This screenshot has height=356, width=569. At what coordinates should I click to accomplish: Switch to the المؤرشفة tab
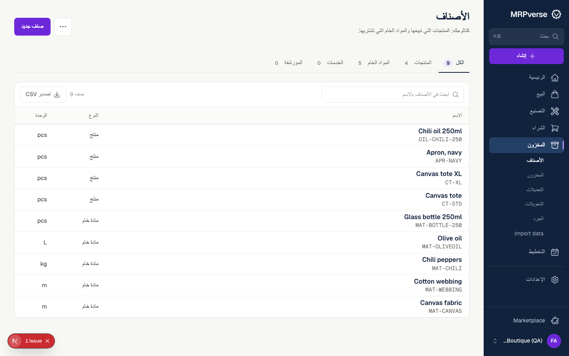pos(288,63)
